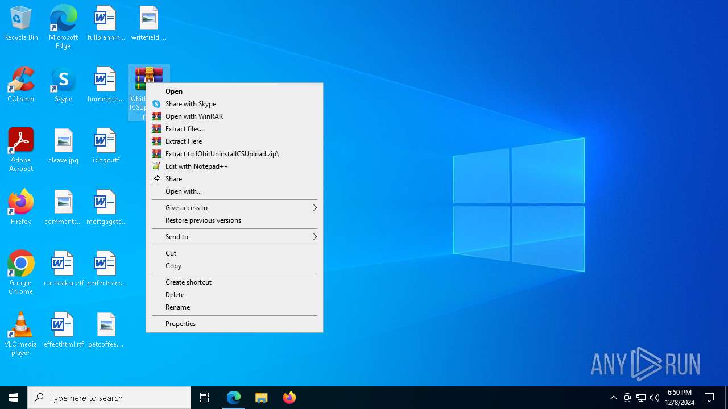This screenshot has height=409, width=728.
Task: Open Task View from the taskbar
Action: pos(205,398)
